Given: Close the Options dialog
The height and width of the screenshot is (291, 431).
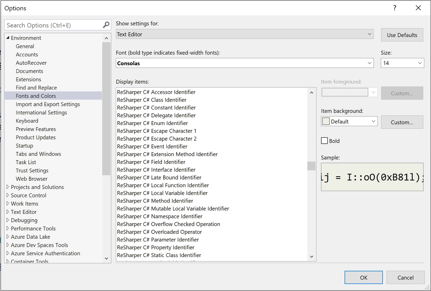Looking at the screenshot, I should click(418, 8).
